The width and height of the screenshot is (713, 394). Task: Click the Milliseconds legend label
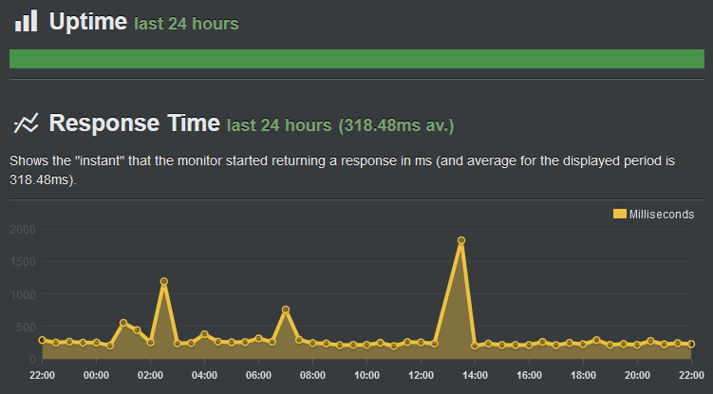662,215
